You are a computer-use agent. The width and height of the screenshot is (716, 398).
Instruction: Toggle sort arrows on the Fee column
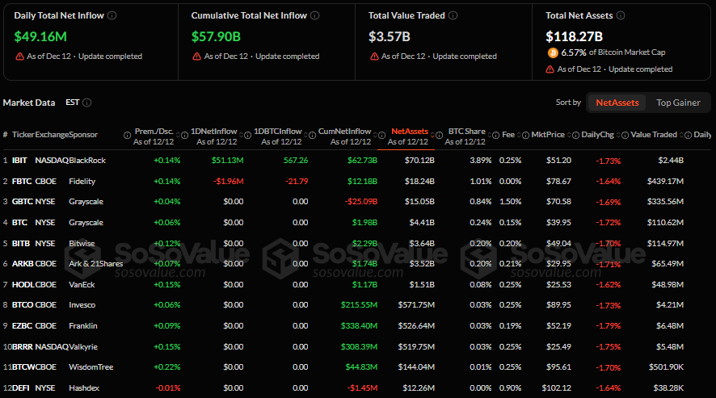[x=519, y=135]
